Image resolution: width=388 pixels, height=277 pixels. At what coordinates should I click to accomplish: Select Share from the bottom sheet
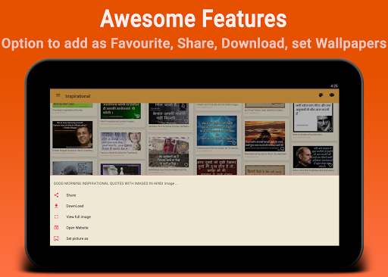coord(70,195)
